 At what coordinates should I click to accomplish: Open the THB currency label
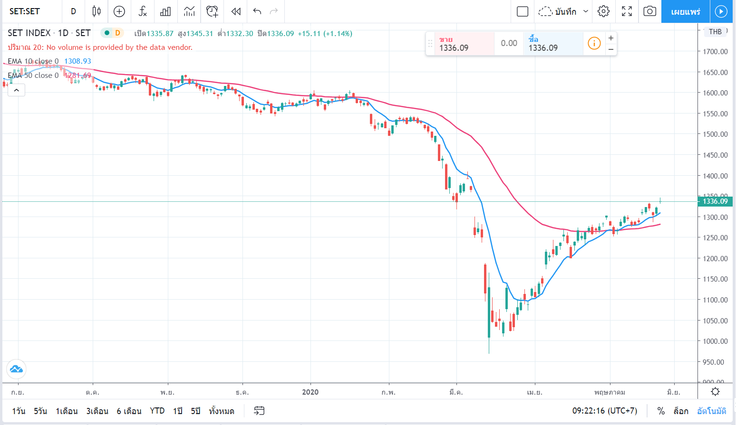(715, 32)
